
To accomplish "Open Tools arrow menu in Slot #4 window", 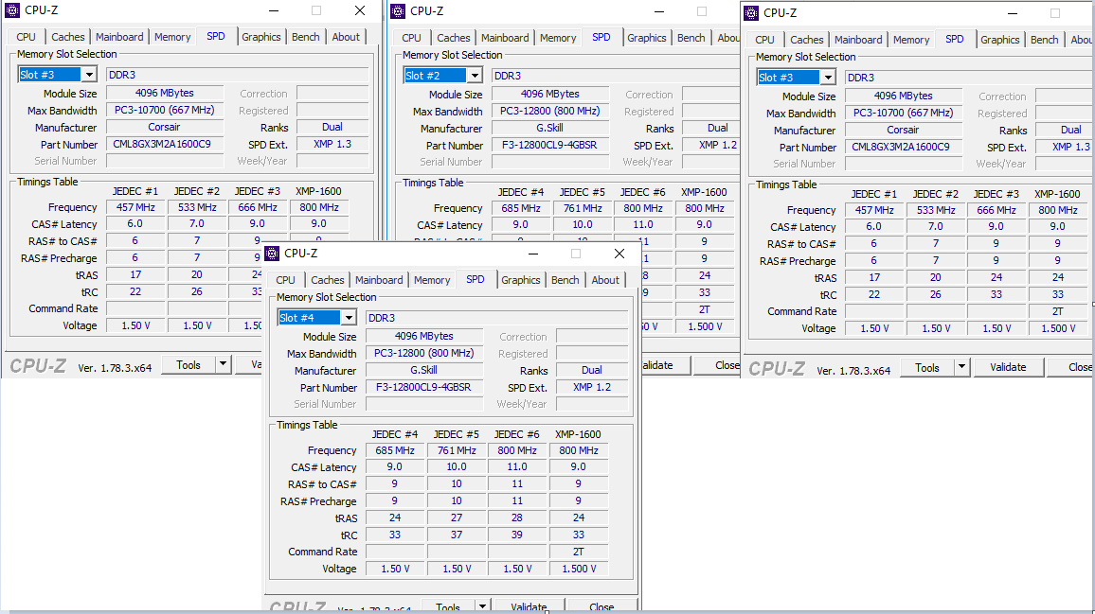I will 482,605.
